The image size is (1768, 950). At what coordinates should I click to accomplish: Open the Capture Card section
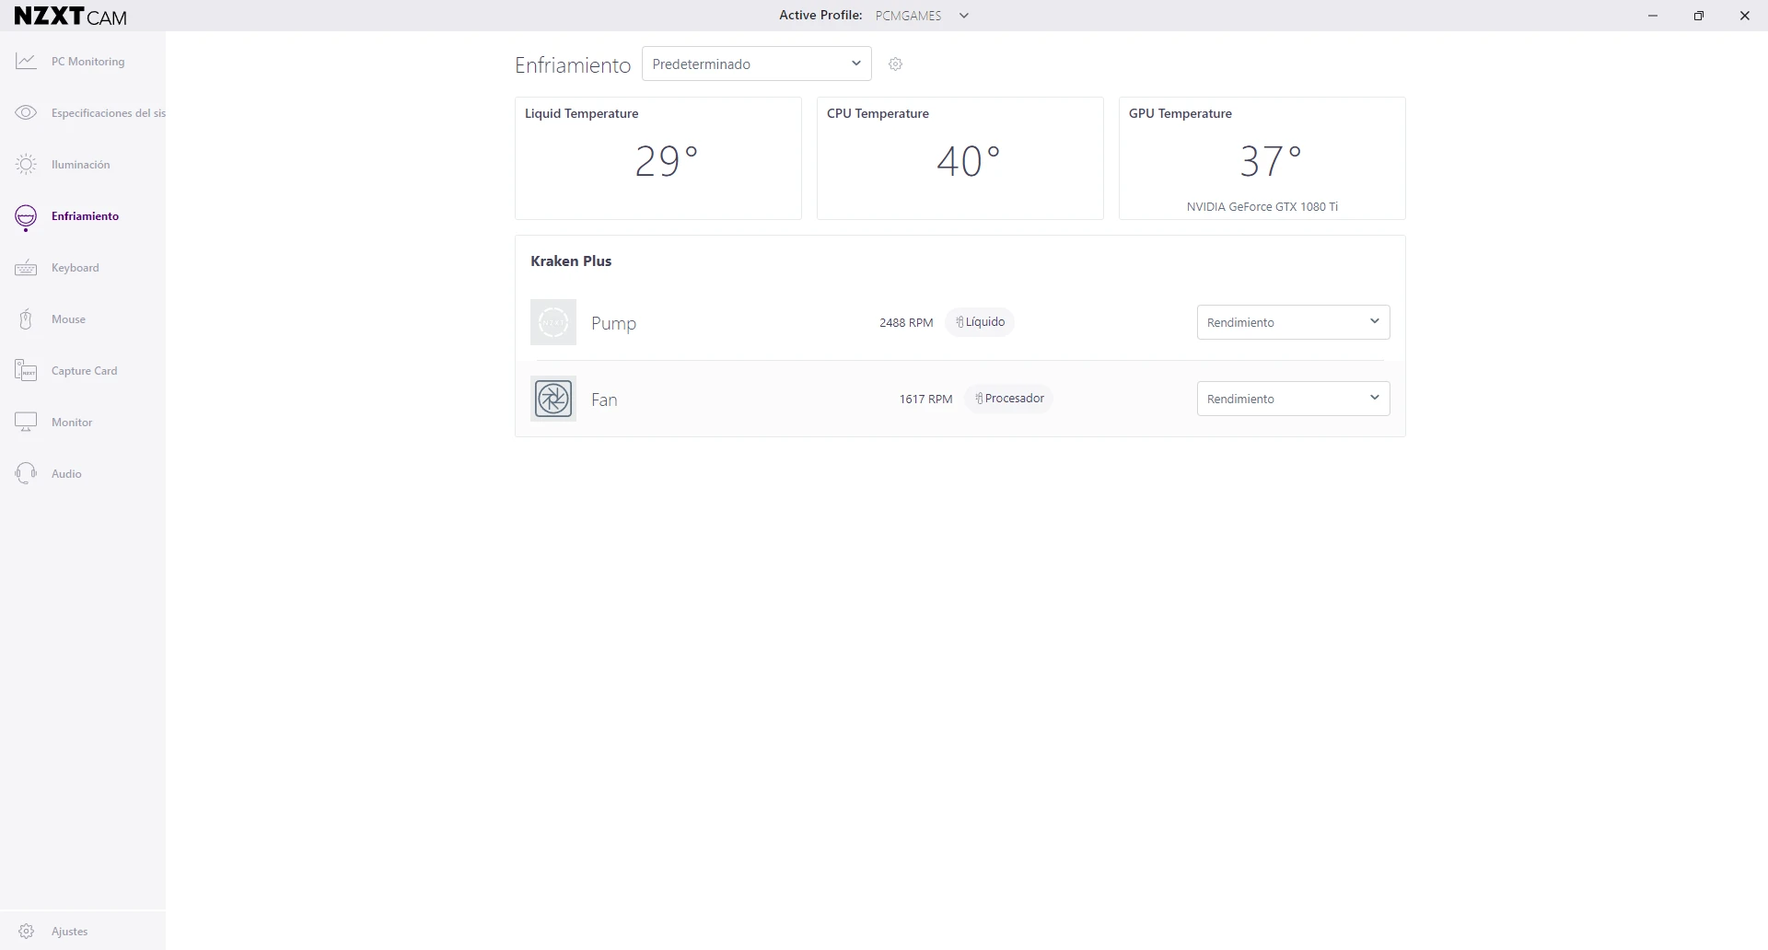click(x=85, y=371)
